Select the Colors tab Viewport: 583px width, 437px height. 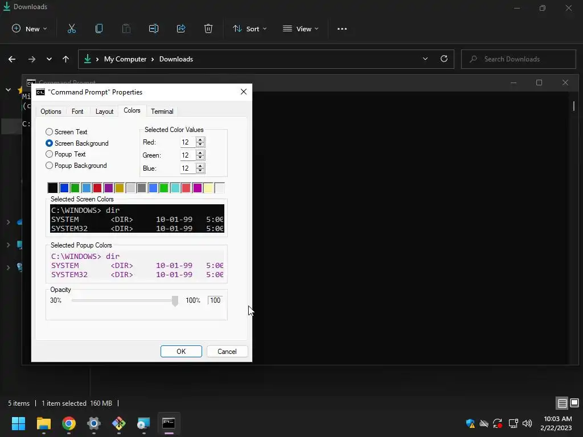[x=132, y=111]
